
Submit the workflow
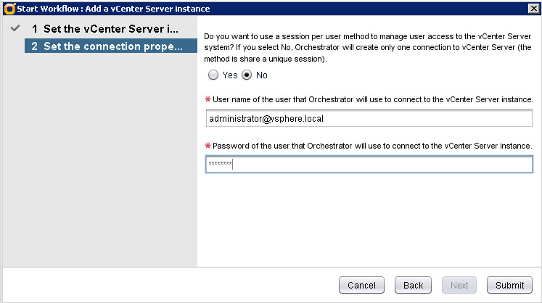[x=509, y=285]
